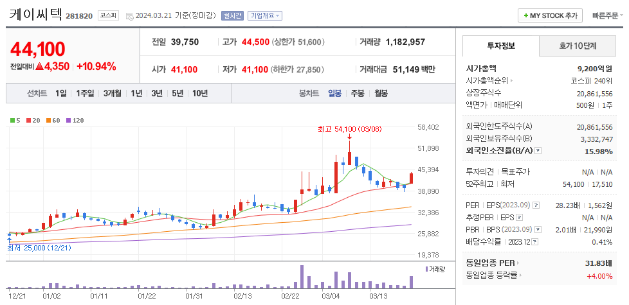Select the 주봉 candlestick chart
This screenshot has height=305, width=629.
[358, 93]
